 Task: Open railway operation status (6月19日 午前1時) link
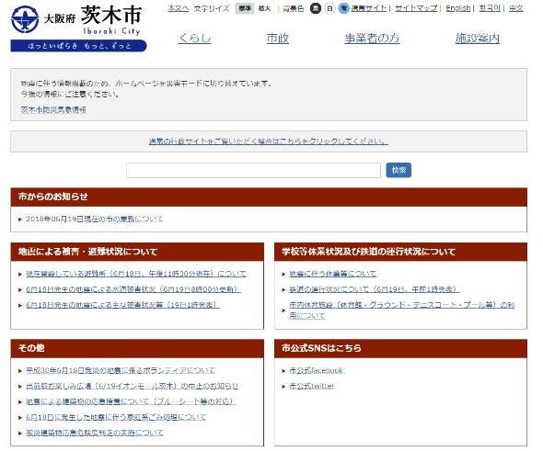[x=375, y=289]
